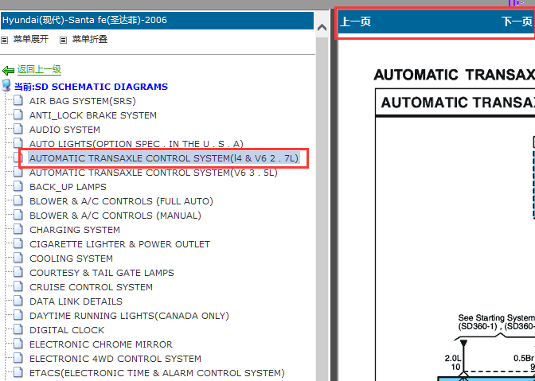The height and width of the screenshot is (381, 535).
Task: Open AUDIO SYSTEM entry
Action: tap(64, 130)
